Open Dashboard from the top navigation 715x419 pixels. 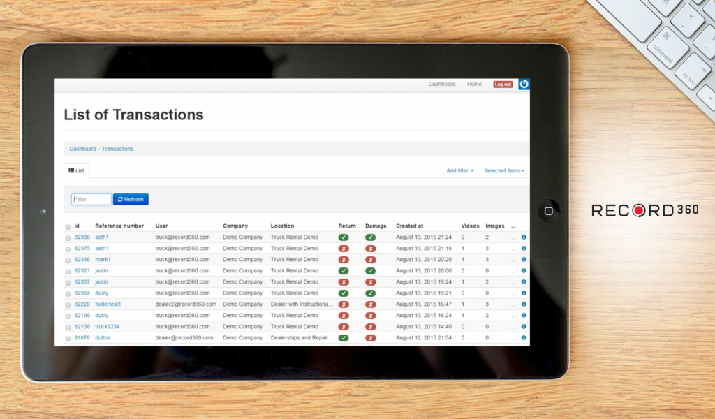click(x=442, y=84)
